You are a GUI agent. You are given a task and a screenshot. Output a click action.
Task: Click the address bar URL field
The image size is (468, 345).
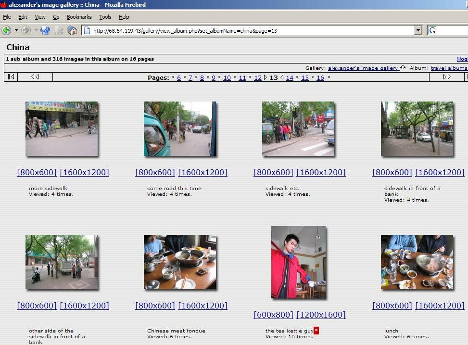(x=250, y=30)
